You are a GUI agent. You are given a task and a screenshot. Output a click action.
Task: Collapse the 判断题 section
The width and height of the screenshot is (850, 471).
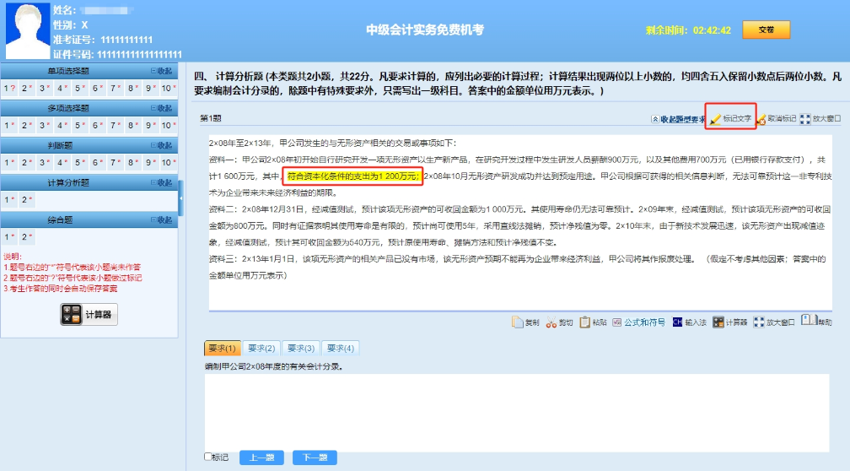click(162, 145)
